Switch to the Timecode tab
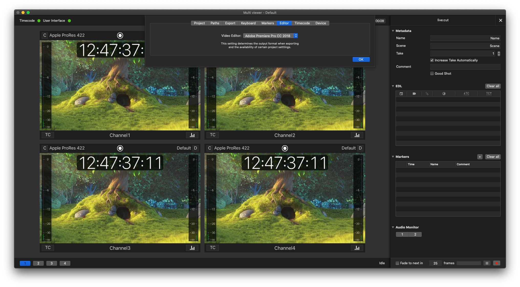This screenshot has height=287, width=520. coord(302,23)
